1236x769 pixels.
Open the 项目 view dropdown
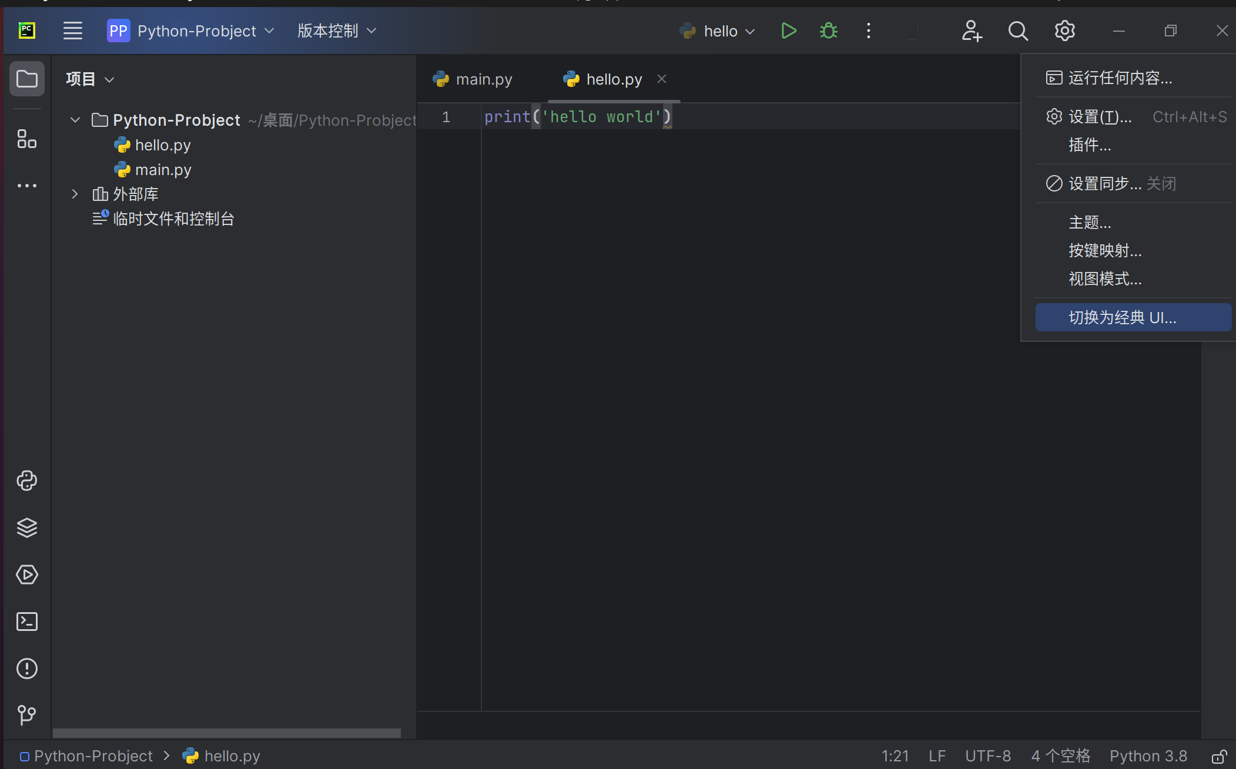click(90, 79)
